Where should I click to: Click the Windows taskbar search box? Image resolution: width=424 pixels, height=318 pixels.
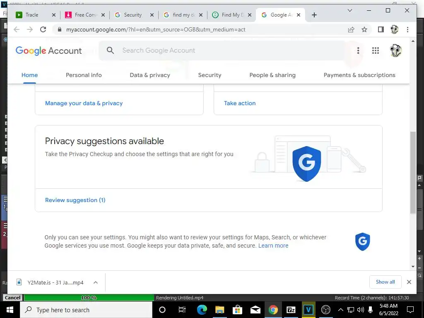pyautogui.click(x=86, y=310)
